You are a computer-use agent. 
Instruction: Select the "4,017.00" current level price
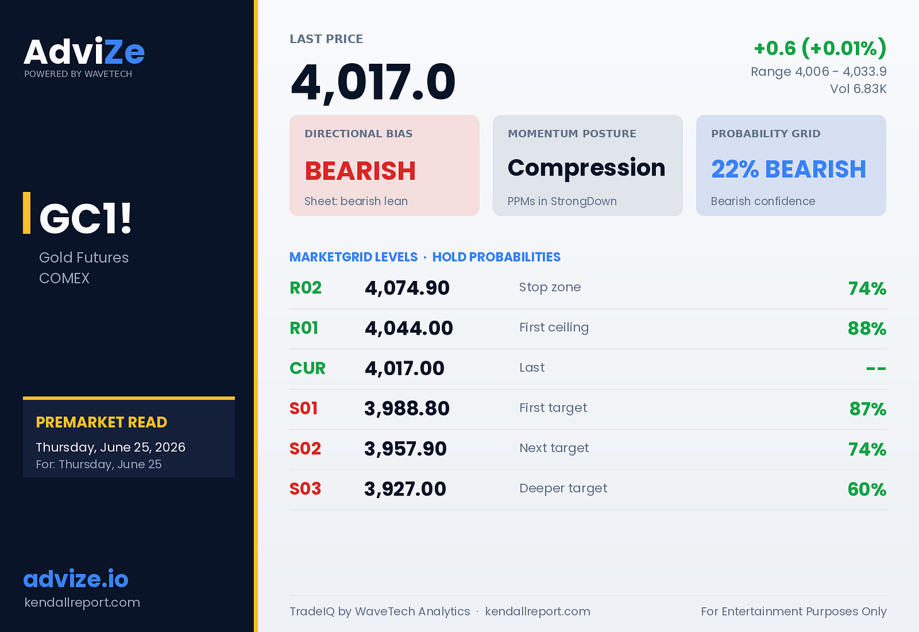(405, 369)
